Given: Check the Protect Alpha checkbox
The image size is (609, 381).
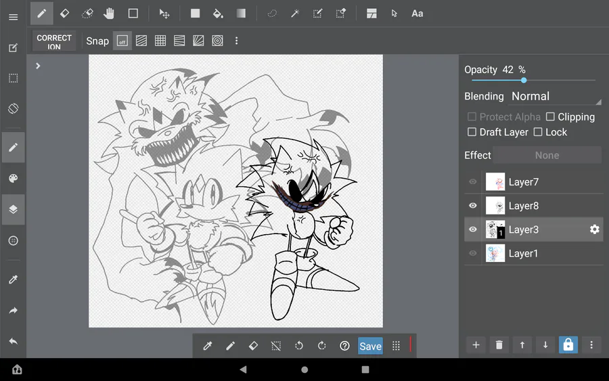Looking at the screenshot, I should click(472, 116).
